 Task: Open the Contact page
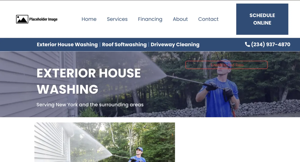208,19
